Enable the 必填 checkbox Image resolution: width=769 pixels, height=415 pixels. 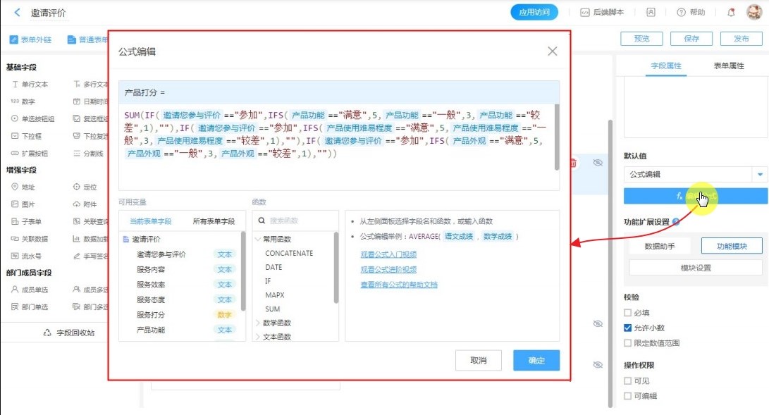point(628,313)
